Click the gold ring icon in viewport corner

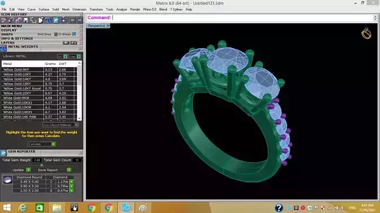click(x=366, y=34)
